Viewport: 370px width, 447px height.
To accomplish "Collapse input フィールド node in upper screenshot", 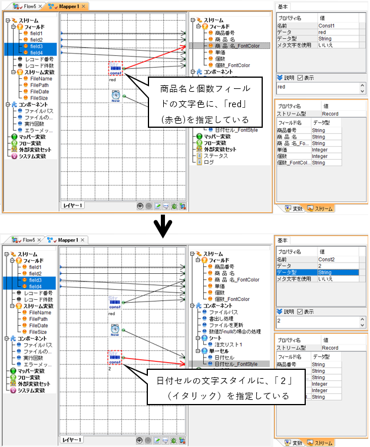I will [14, 27].
